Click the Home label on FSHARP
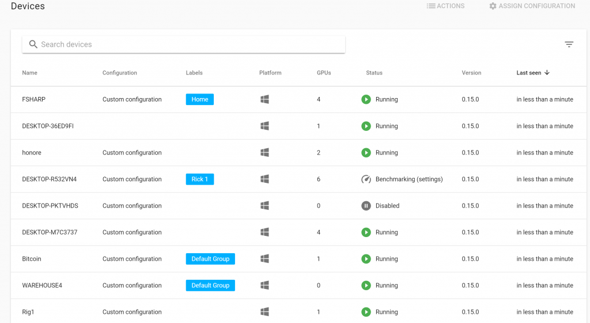590x323 pixels. click(200, 99)
